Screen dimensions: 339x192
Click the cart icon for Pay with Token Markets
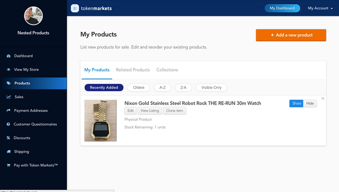(x=8, y=165)
